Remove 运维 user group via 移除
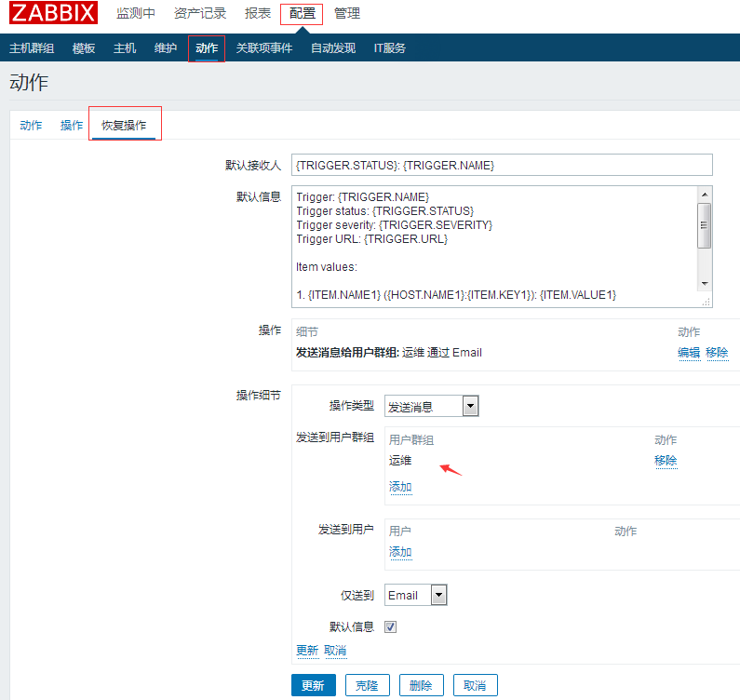The height and width of the screenshot is (700, 740). [x=666, y=461]
